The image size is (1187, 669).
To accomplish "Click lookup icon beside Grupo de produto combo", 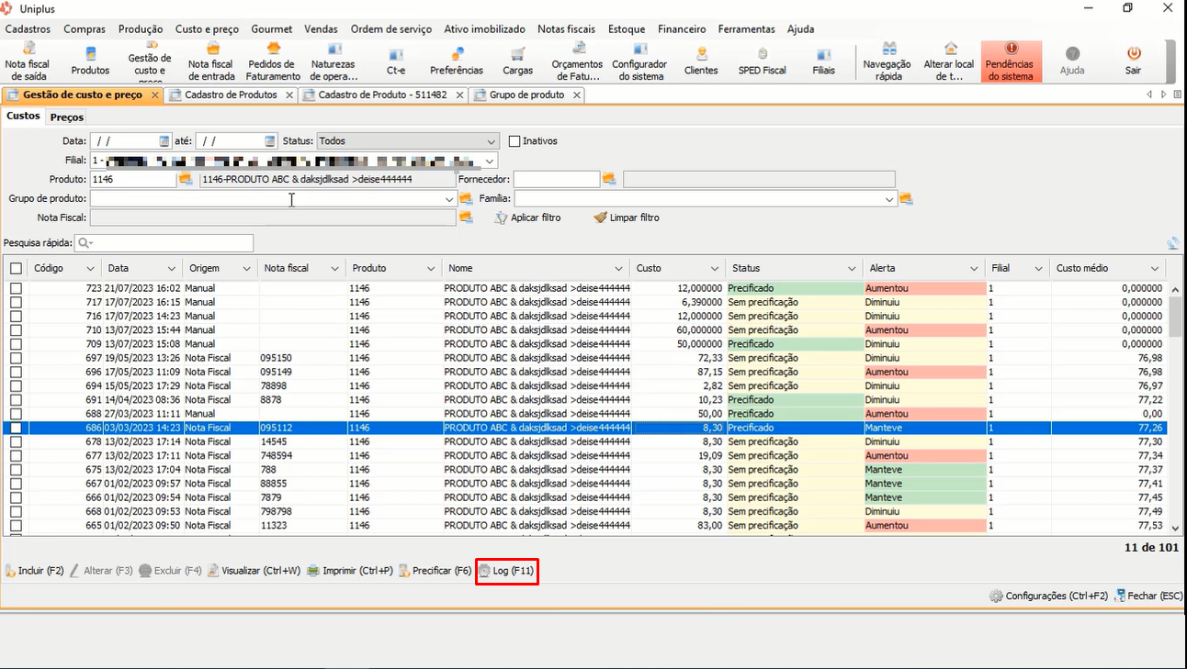I will [x=466, y=198].
